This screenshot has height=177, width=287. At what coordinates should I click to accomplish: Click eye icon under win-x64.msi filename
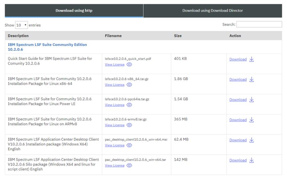pyautogui.click(x=129, y=146)
